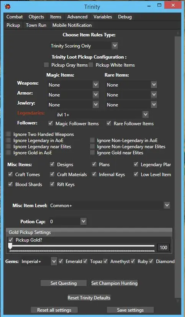Enable Pickup Gray Items checkbox
Screen dimensions: 185x317
click(x=46, y=65)
